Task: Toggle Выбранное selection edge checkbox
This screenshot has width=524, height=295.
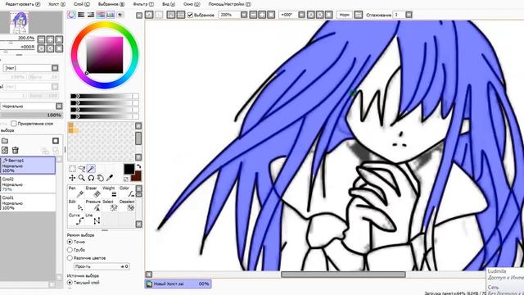Action: click(x=190, y=15)
